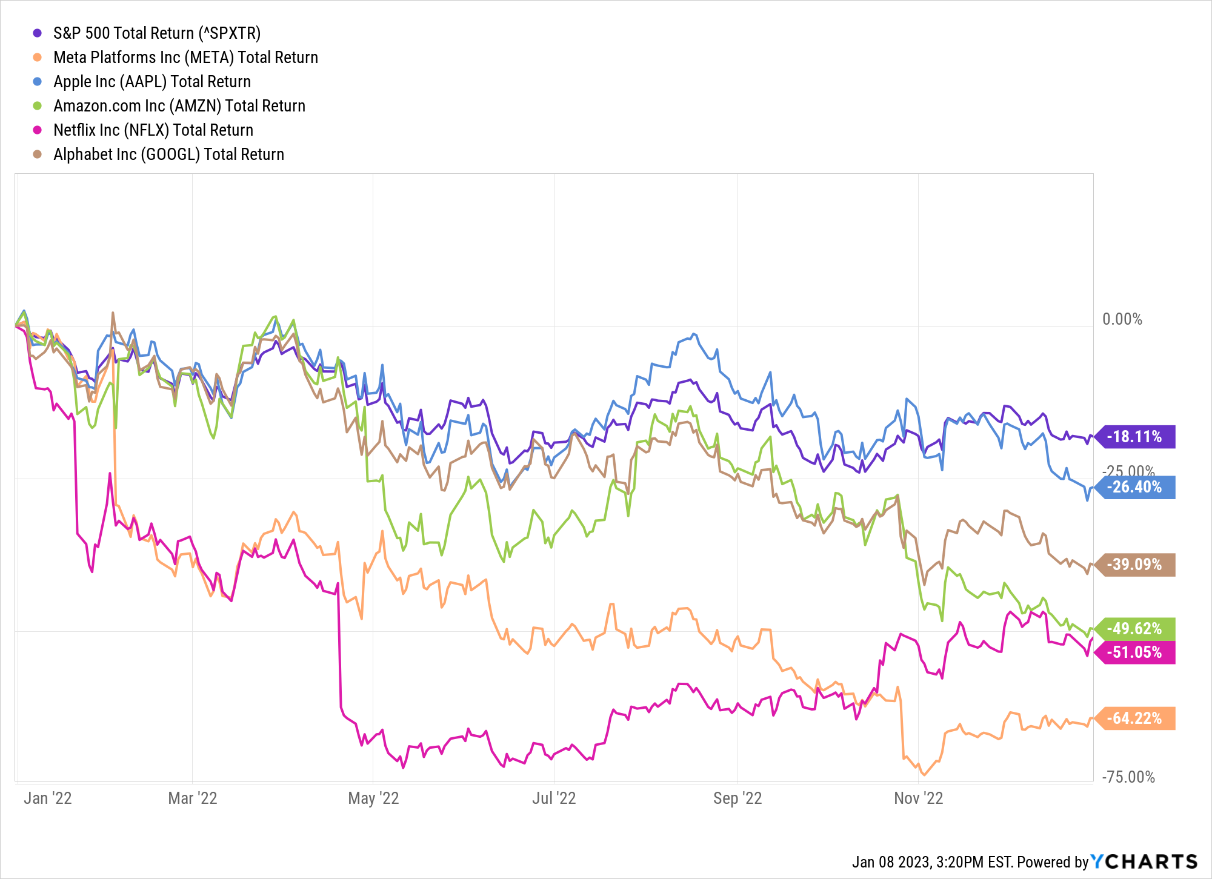Click the -26.40% Apple value tag
This screenshot has width=1212, height=879.
point(1134,487)
